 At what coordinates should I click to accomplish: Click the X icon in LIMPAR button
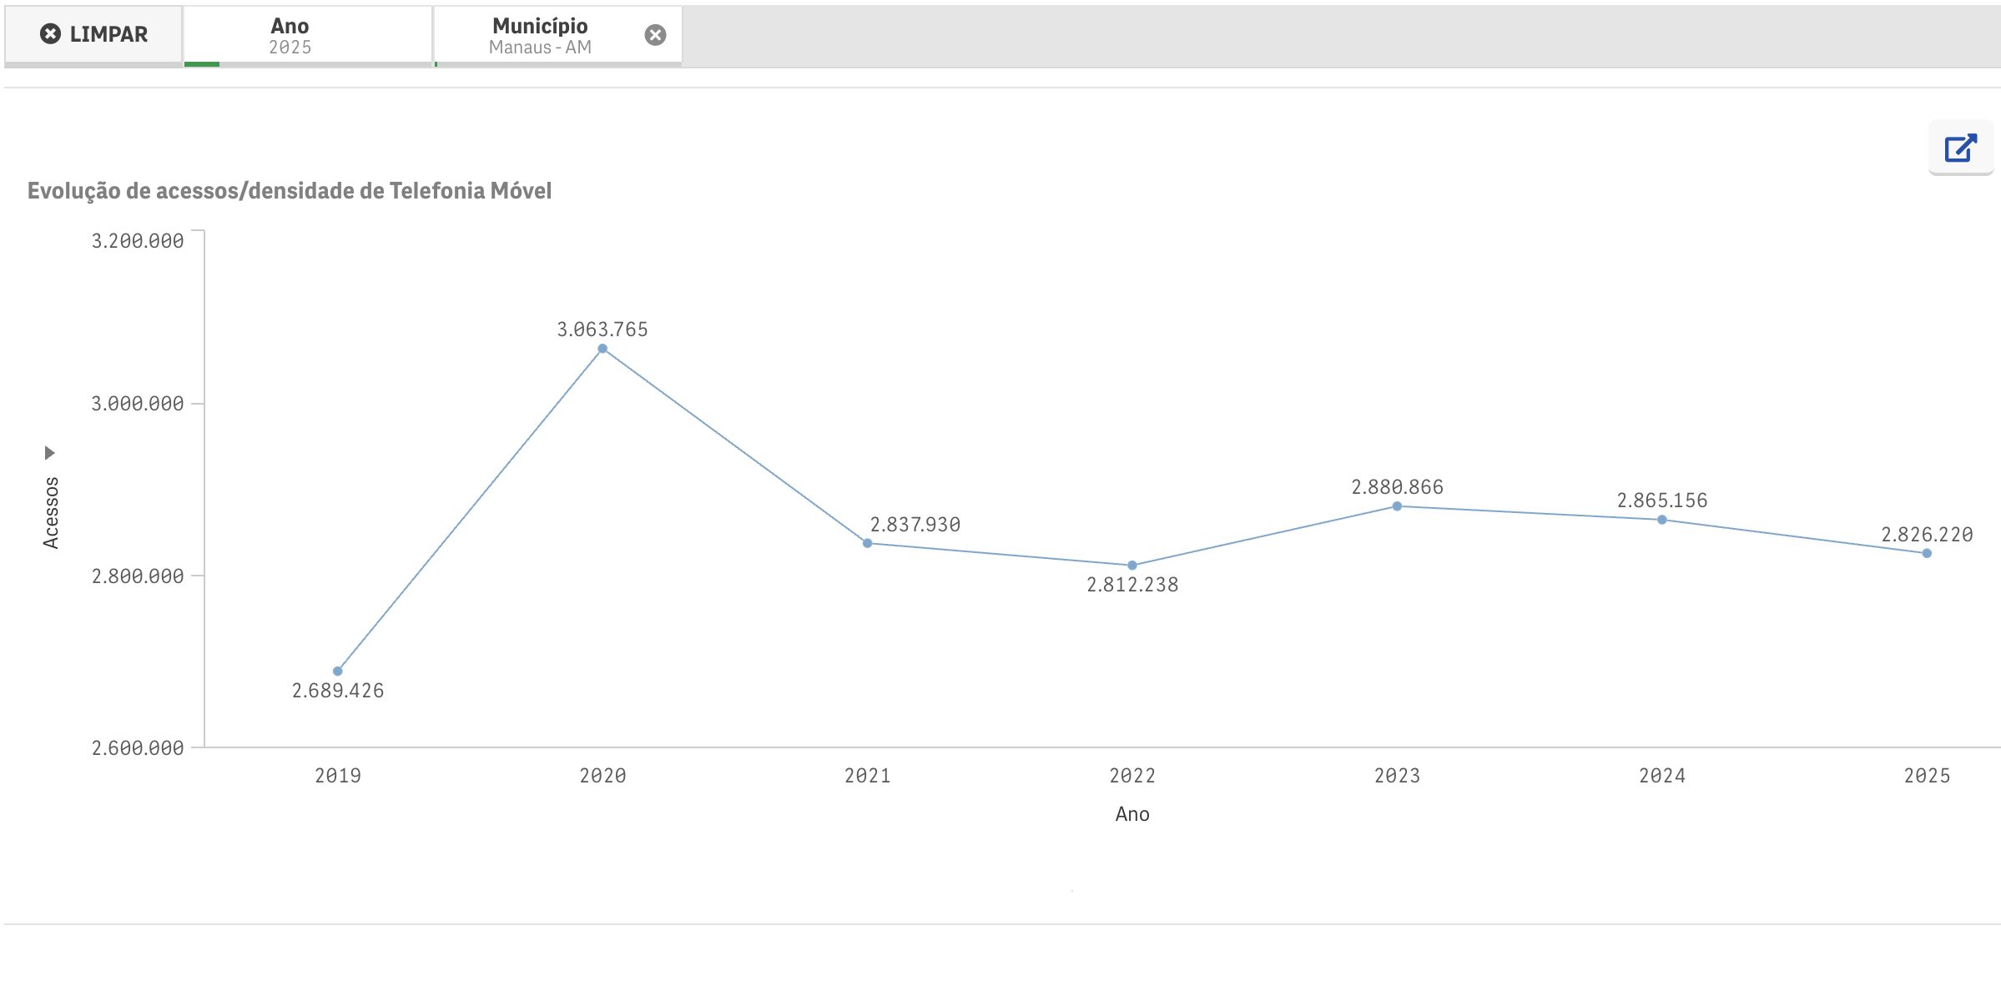50,34
